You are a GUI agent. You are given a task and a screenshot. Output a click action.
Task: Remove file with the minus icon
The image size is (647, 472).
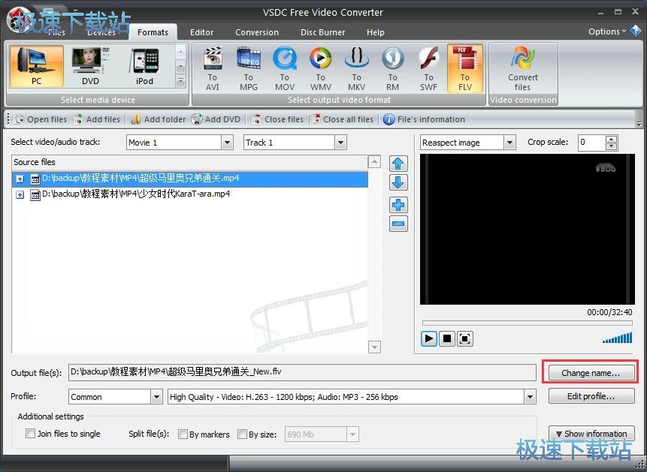click(398, 224)
